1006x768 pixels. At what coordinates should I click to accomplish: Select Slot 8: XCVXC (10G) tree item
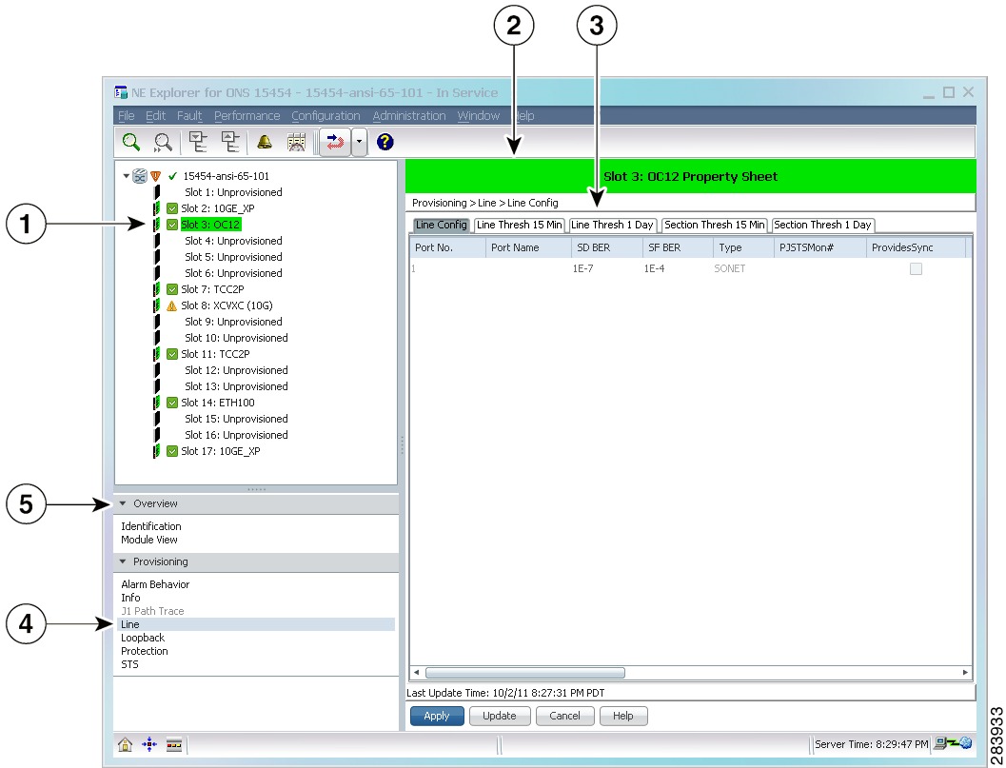click(x=227, y=305)
